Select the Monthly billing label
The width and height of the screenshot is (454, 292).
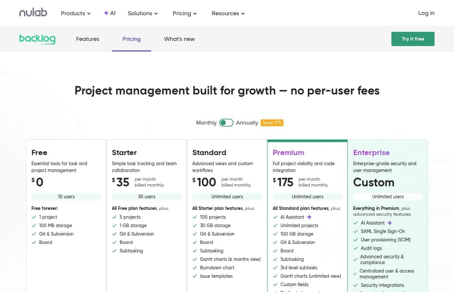pyautogui.click(x=206, y=123)
